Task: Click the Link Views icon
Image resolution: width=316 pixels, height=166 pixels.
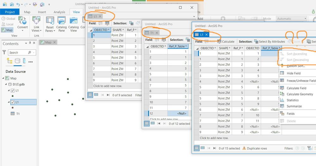Action: pos(36,20)
